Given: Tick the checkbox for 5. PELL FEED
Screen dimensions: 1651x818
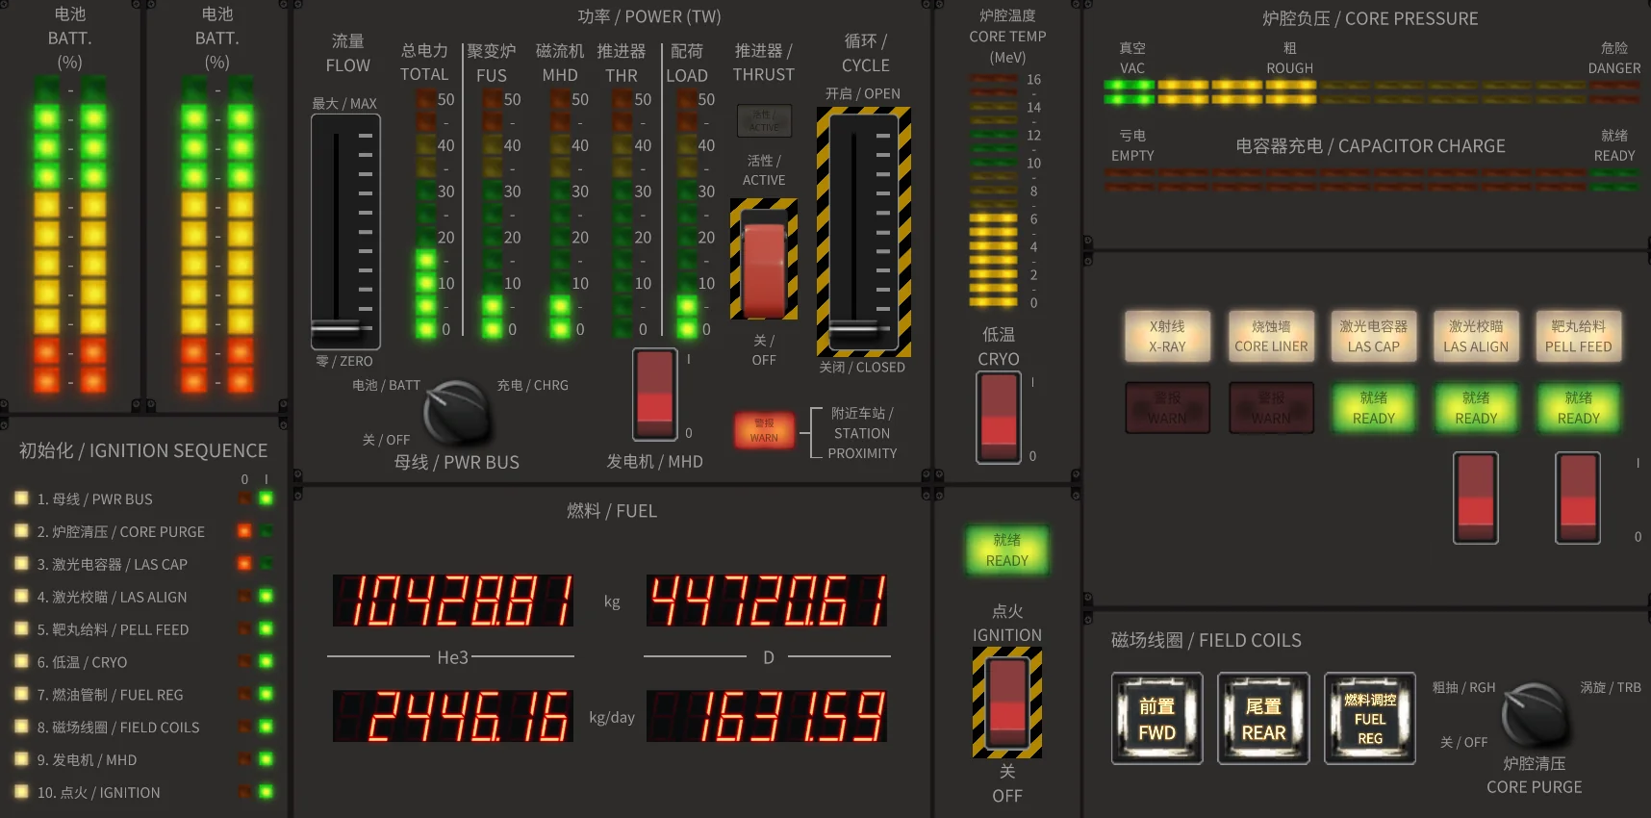Looking at the screenshot, I should tap(21, 629).
